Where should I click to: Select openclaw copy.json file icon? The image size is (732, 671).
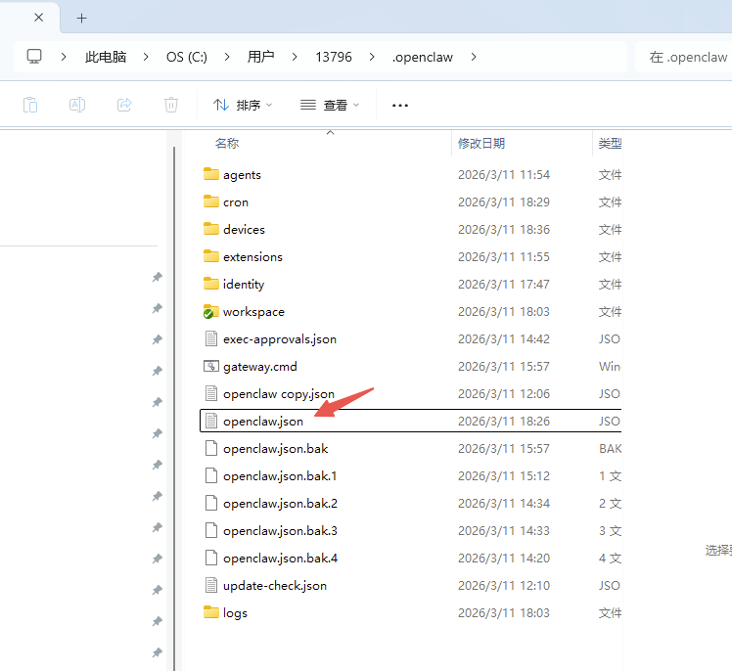211,393
